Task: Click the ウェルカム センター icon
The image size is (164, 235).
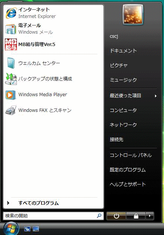Action: 11,63
